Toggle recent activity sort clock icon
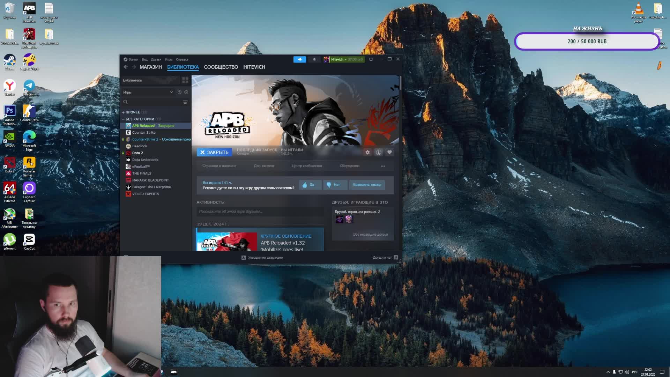Image resolution: width=670 pixels, height=377 pixels. click(179, 92)
